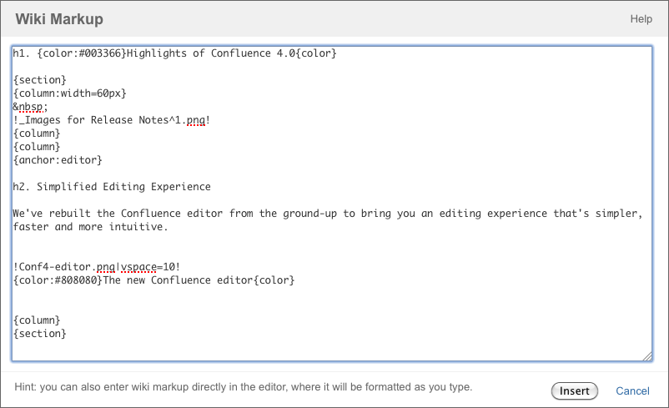The height and width of the screenshot is (408, 669).
Task: Grab the textarea resize handle
Action: [647, 356]
